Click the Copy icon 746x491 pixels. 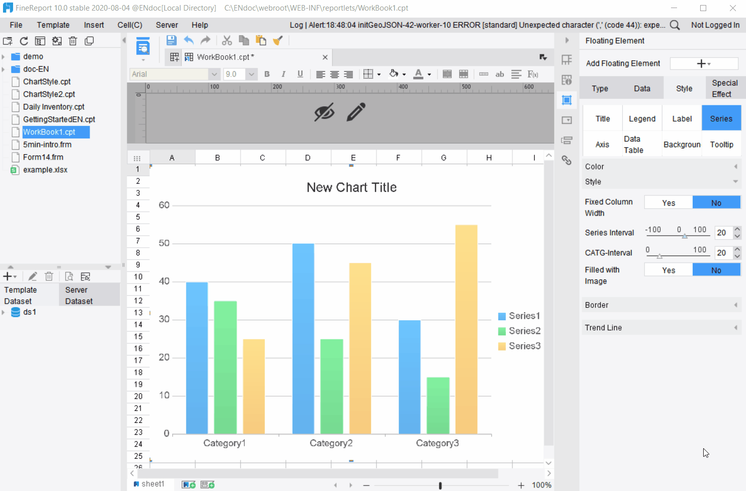(244, 40)
